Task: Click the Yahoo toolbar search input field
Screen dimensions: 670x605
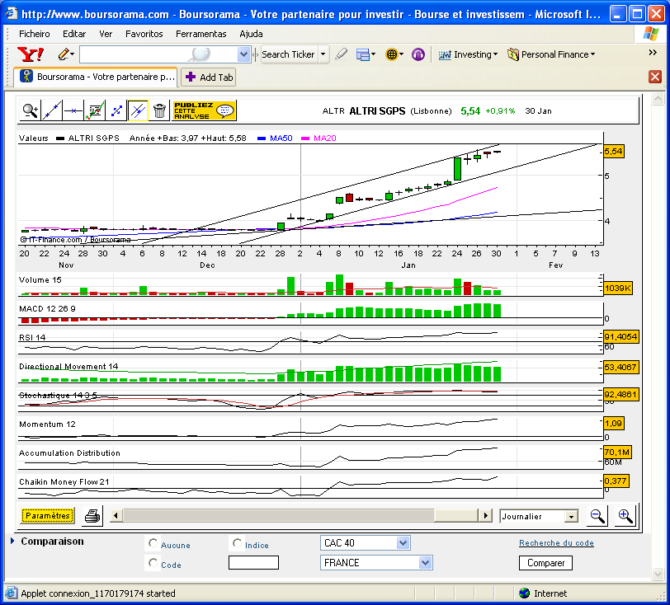Action: 158,54
